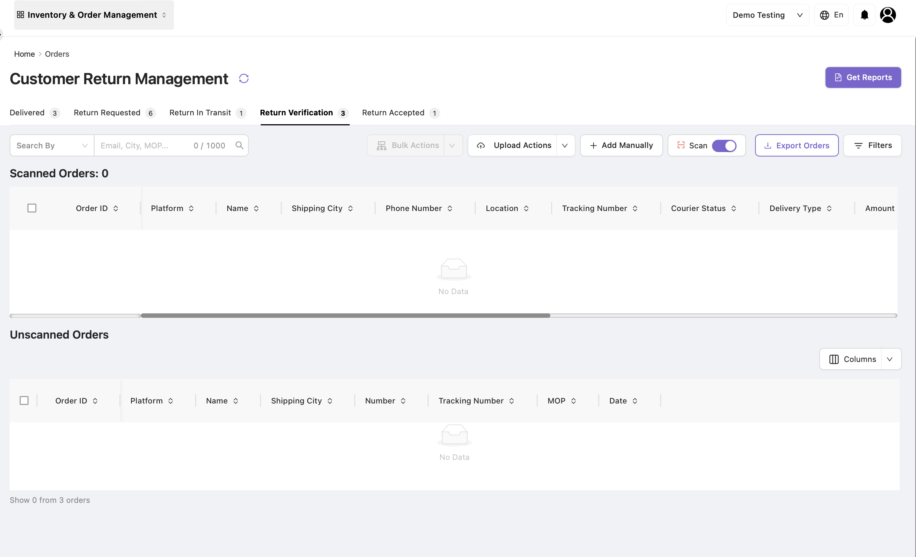Sort Scanned Orders by Location

coord(526,208)
